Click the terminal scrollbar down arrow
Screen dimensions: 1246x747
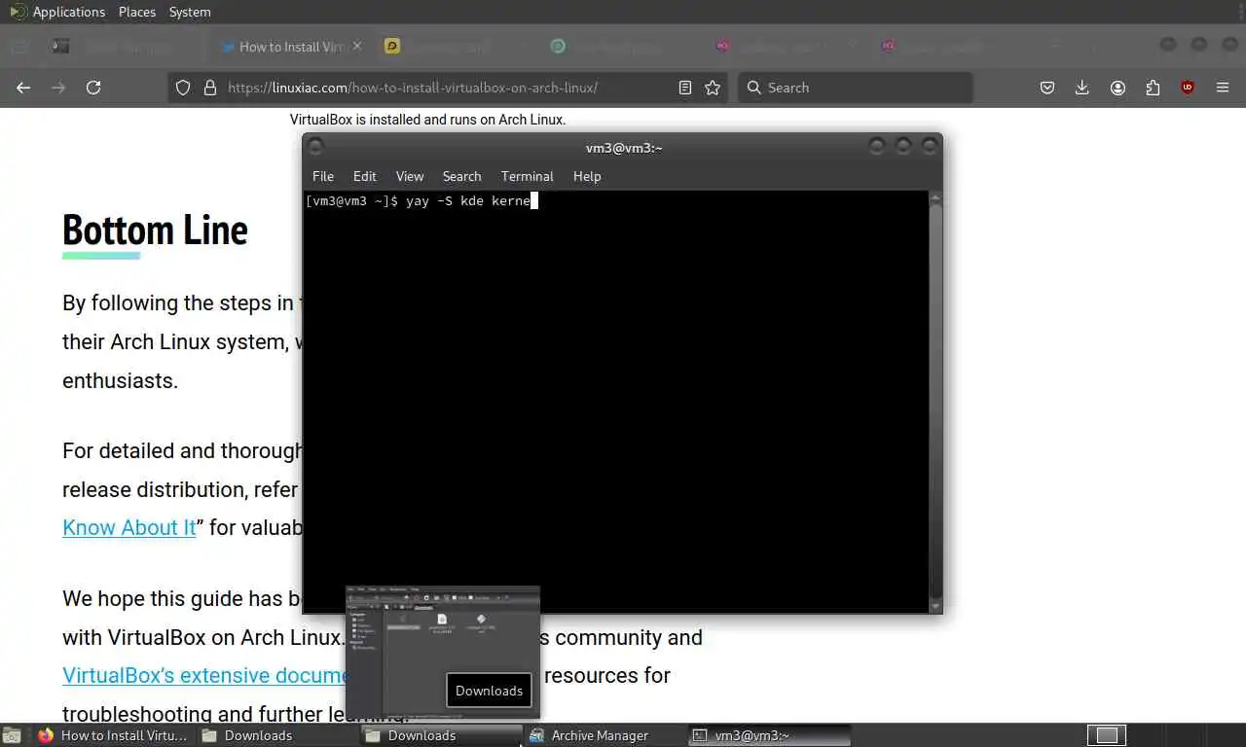tap(935, 607)
